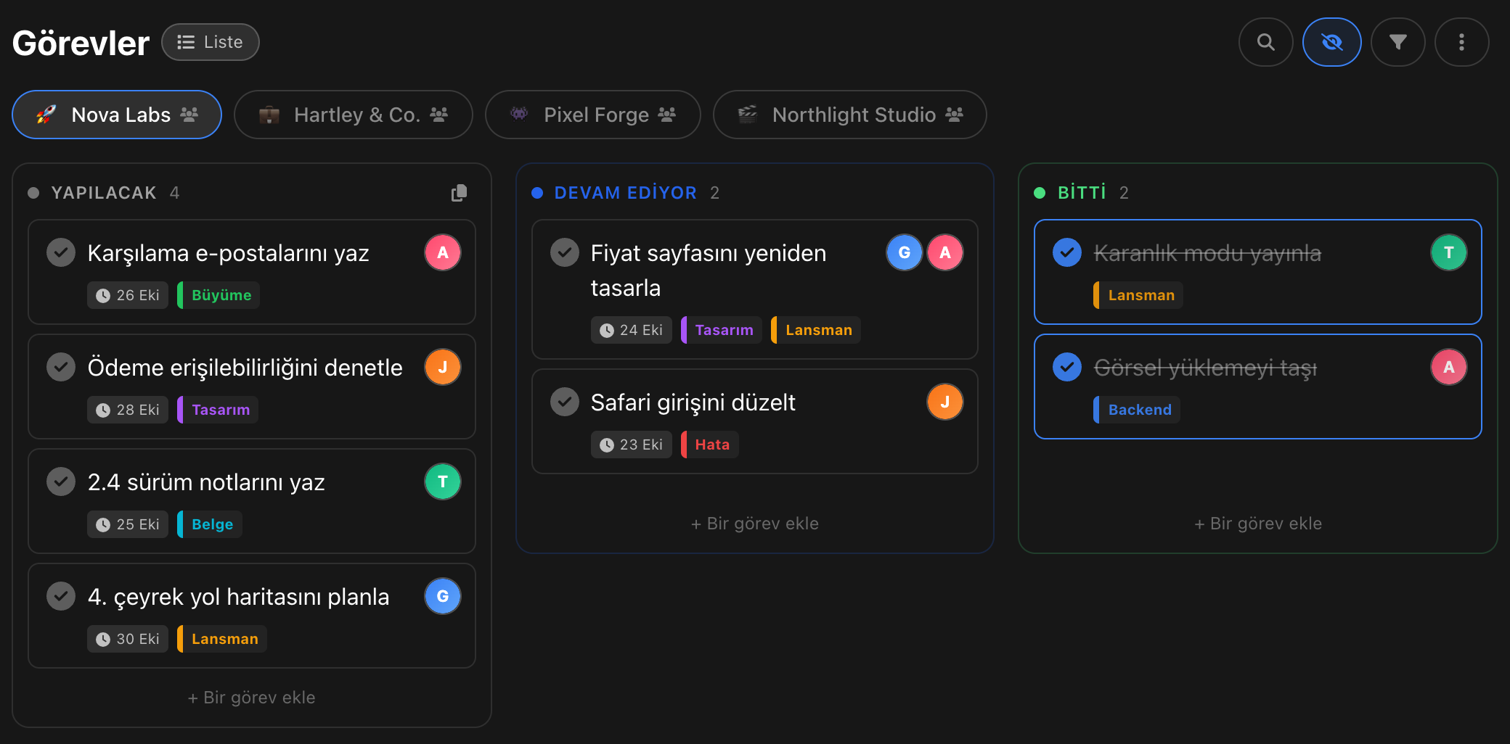Click avatar A on Görsel yüklemeyi taşı
The width and height of the screenshot is (1510, 744).
click(x=1449, y=367)
